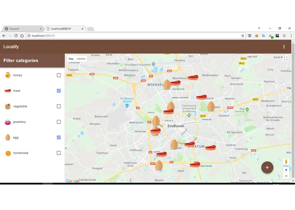
Task: Click the Filter categories header
Action: [x=21, y=60]
